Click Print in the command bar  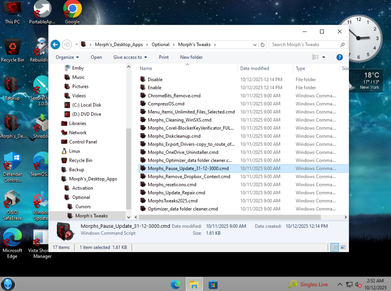tap(164, 57)
